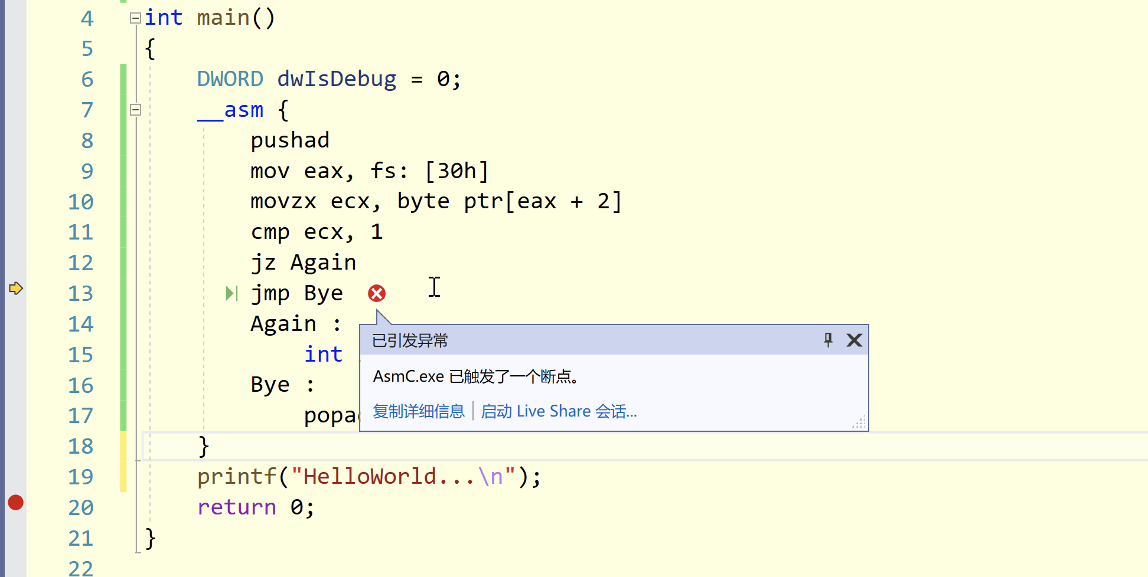Screen dimensions: 1148x577
Task: Collapse the __asm block at line 7
Action: [135, 110]
